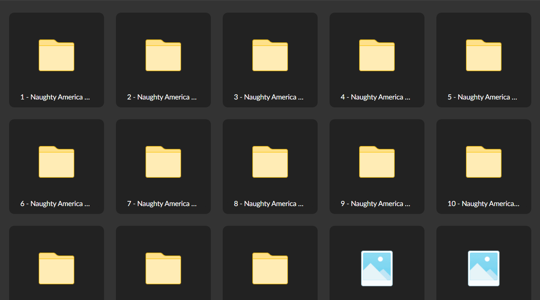
Task: Select the text "6 - Naughty America ..."
Action: (55, 204)
